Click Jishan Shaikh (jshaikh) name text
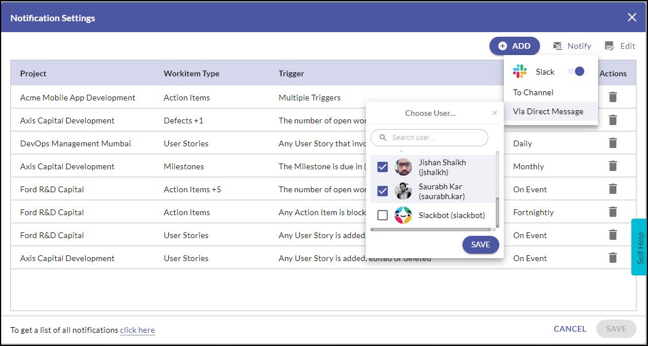648x346 pixels. [442, 167]
